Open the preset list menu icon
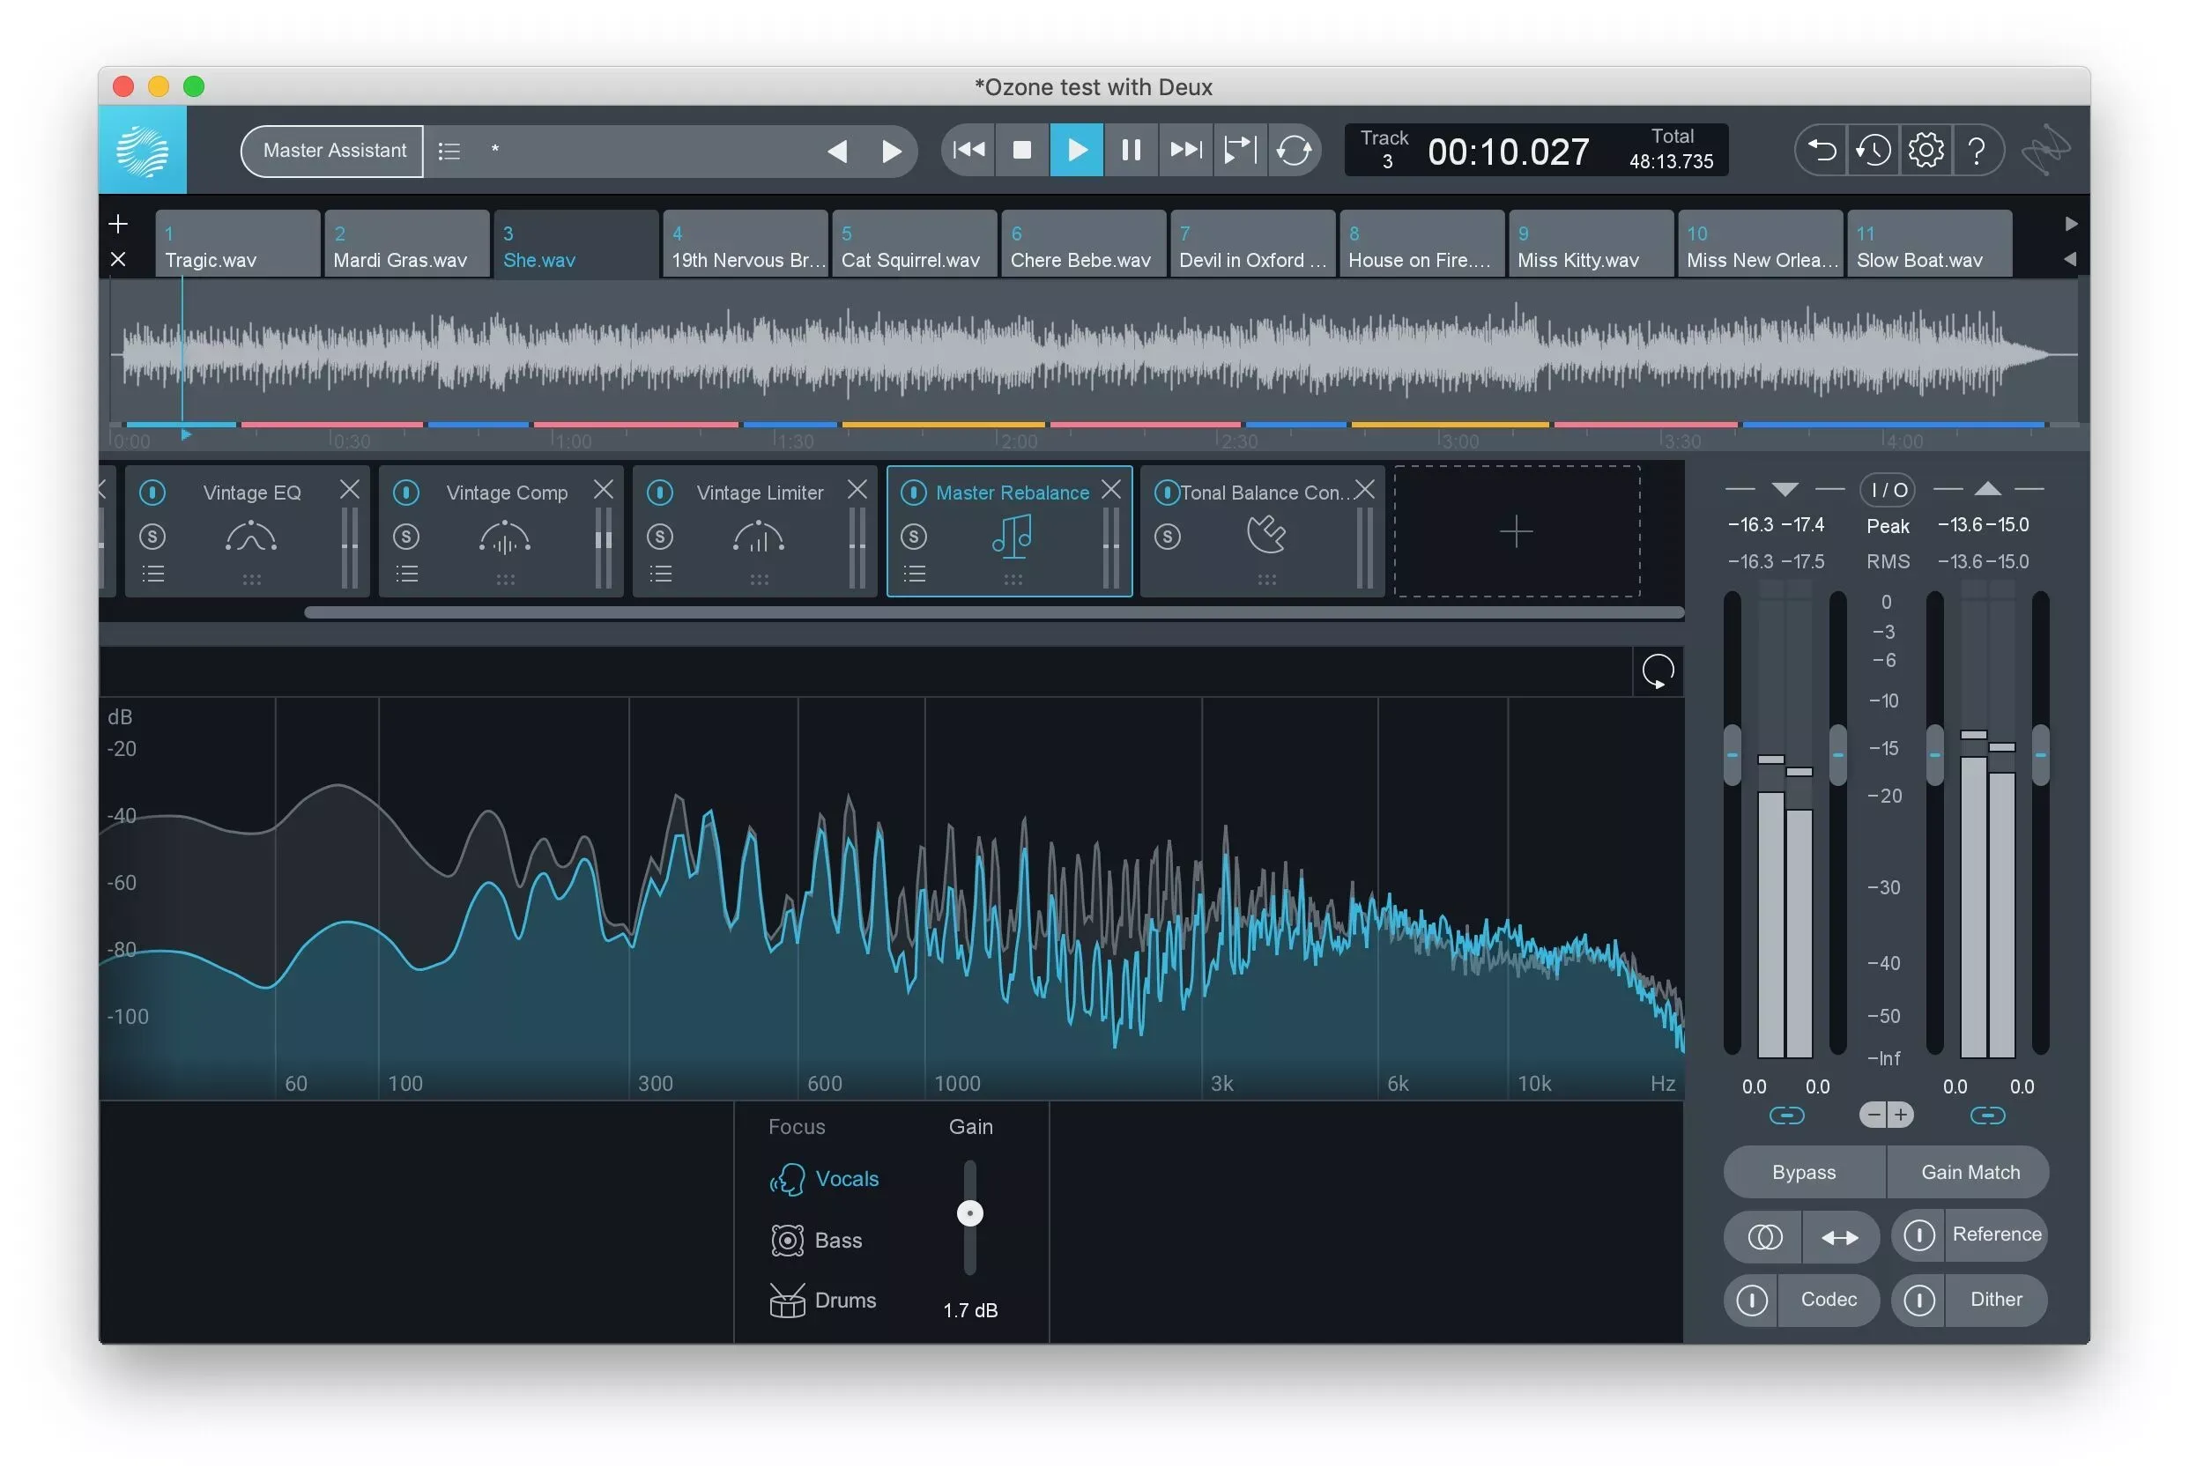This screenshot has width=2189, height=1475. [x=449, y=151]
